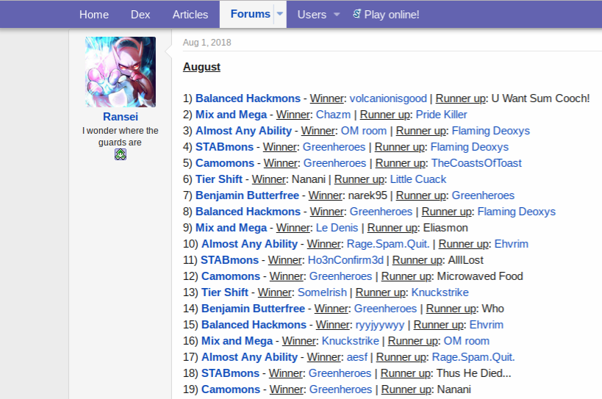Open volcanionisgood profile link
Screen dimensions: 602x399
point(388,98)
